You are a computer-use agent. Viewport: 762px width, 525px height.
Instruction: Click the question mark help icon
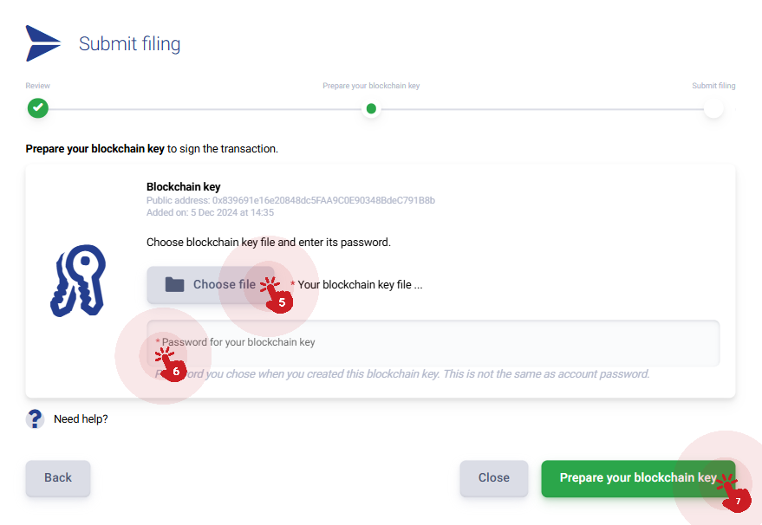[35, 418]
